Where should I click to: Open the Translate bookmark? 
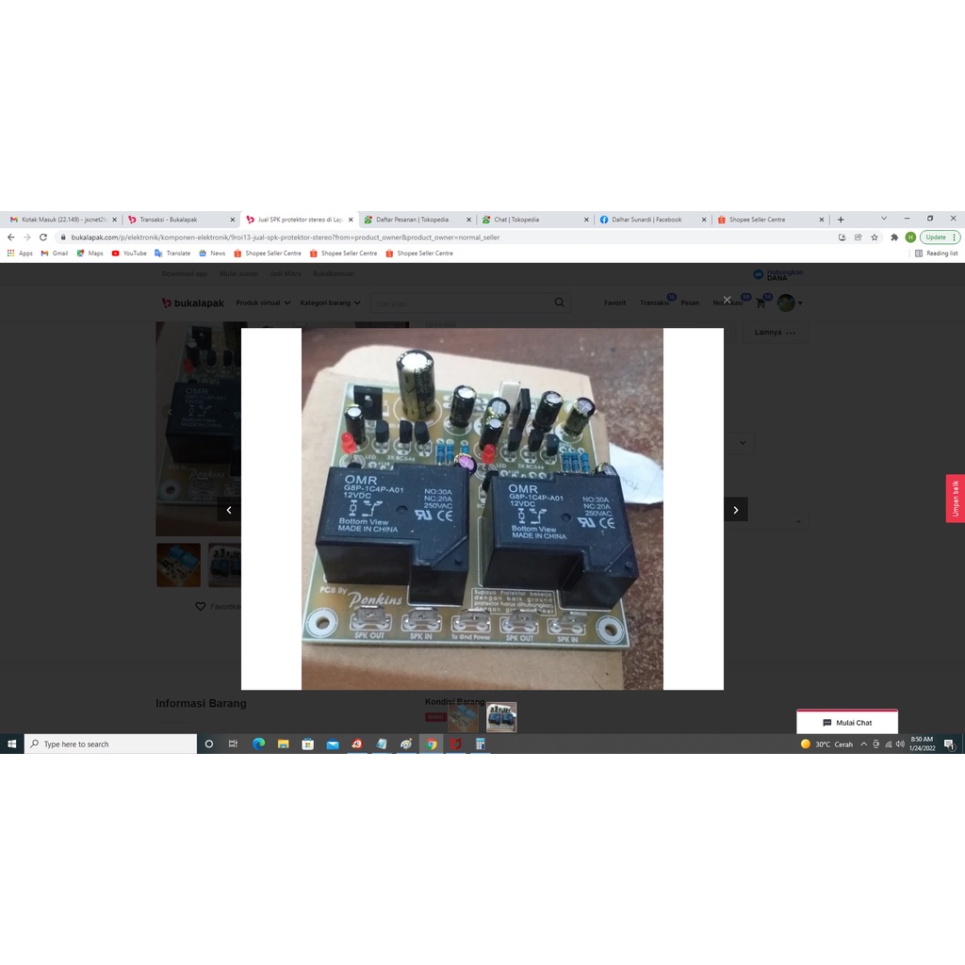[x=172, y=253]
